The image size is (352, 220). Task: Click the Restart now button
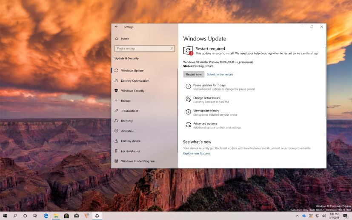(x=194, y=74)
